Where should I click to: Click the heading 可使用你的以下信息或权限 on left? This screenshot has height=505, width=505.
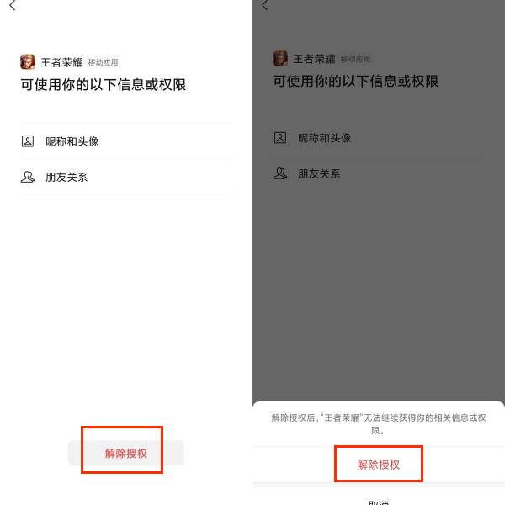click(x=104, y=85)
